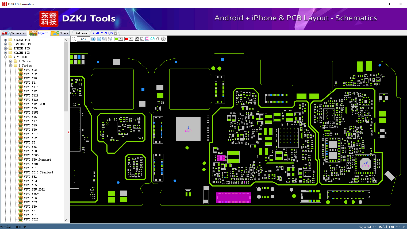This screenshot has width=407, height=229.
Task: Click the HUAWEI PCB folder icon
Action: point(10,40)
